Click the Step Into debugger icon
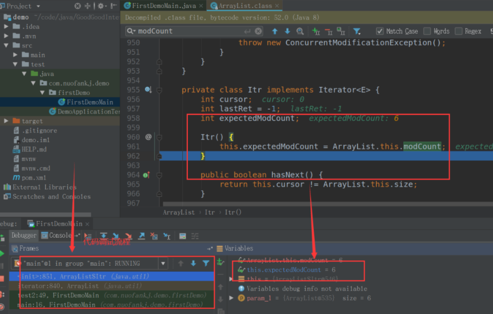This screenshot has width=493, height=314. [x=117, y=236]
